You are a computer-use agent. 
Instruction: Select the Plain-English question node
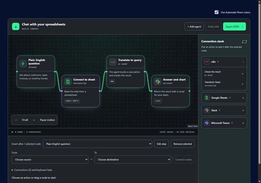36,72
